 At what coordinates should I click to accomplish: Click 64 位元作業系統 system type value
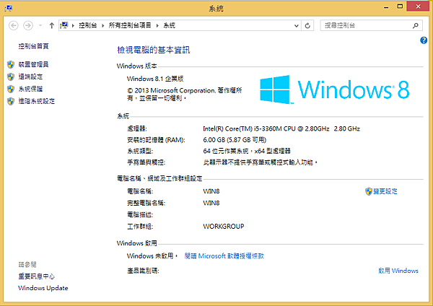[247, 151]
